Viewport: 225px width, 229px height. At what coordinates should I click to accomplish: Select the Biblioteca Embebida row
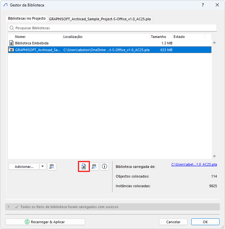click(x=110, y=43)
